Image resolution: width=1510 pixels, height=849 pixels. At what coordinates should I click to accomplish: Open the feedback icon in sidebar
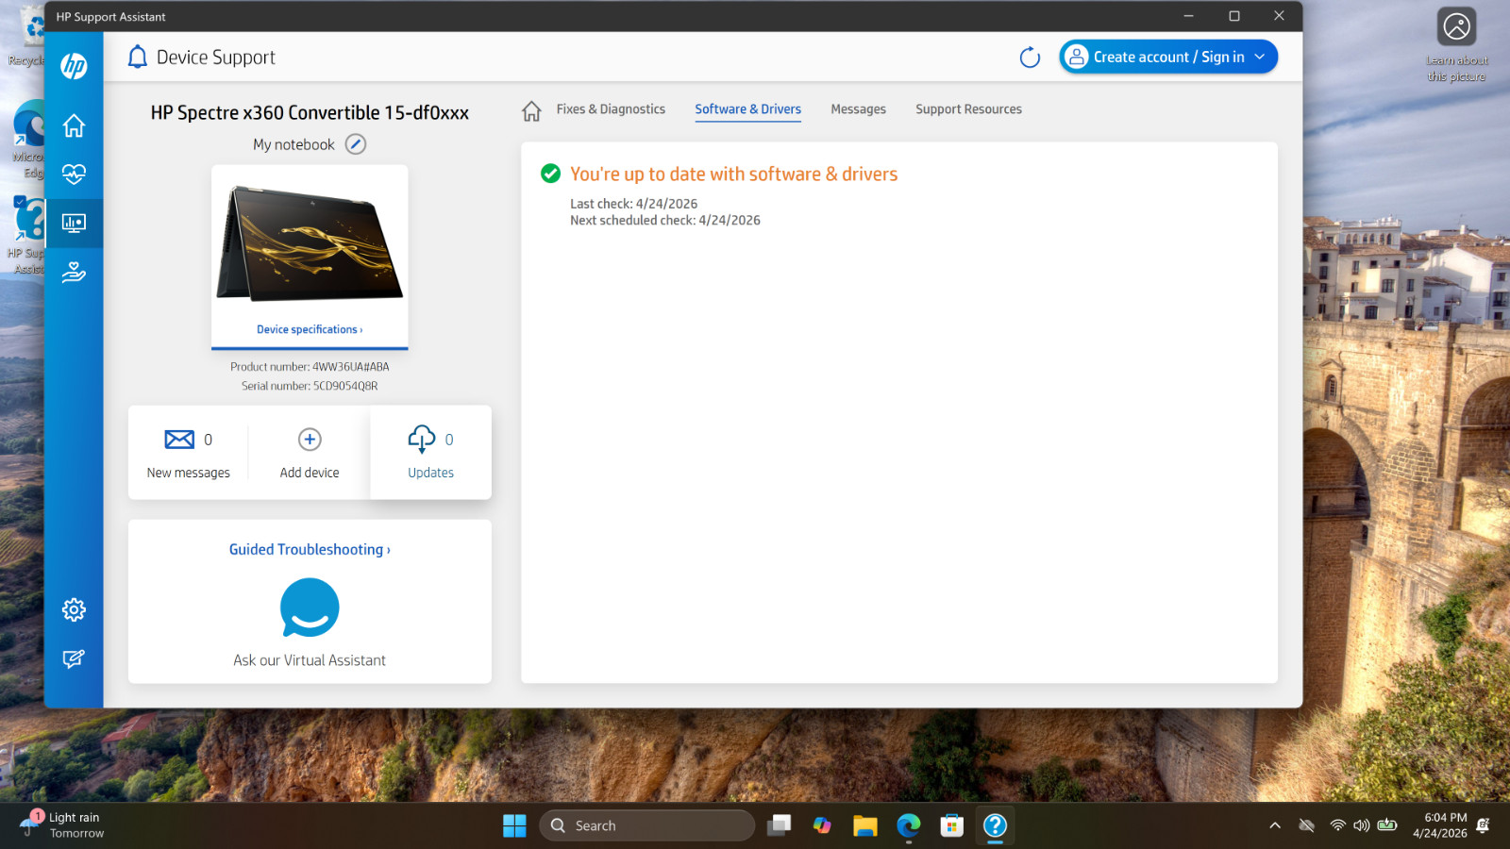click(74, 658)
